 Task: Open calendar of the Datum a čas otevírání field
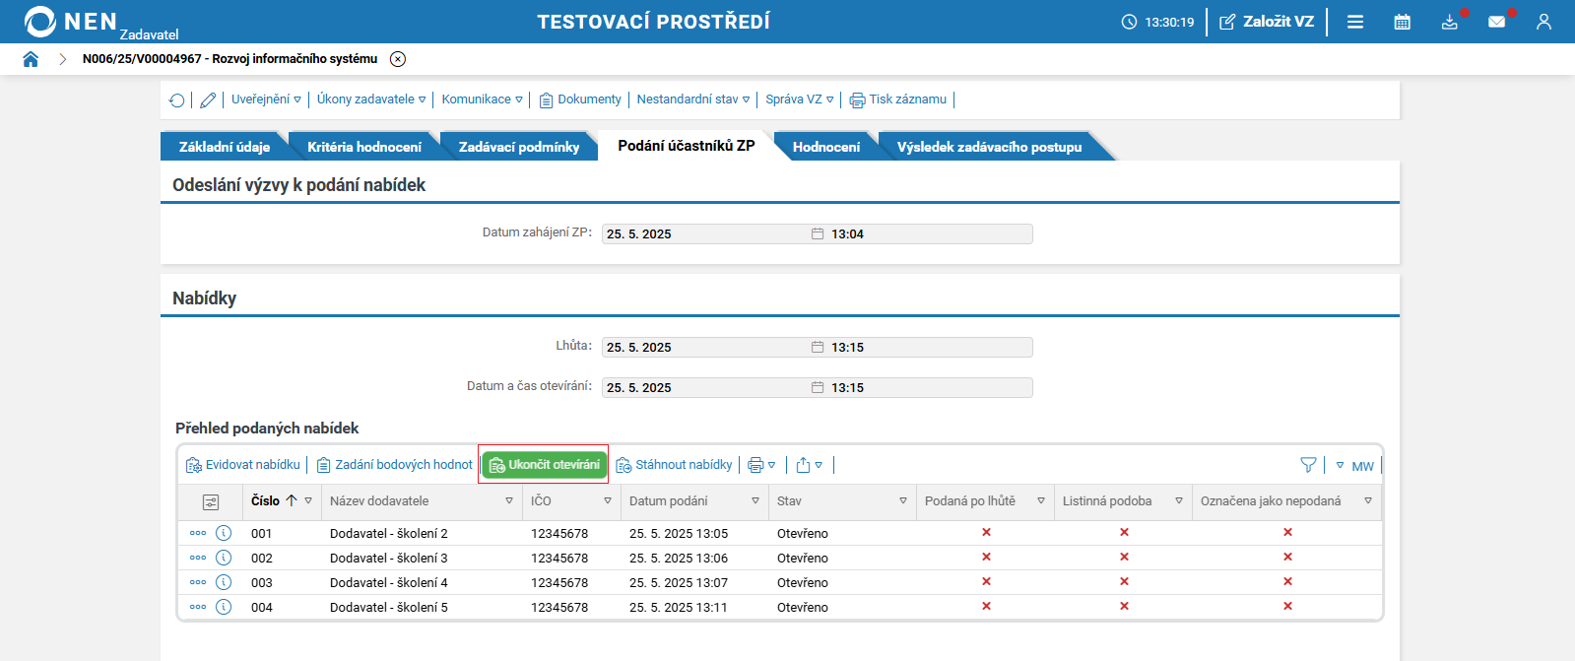point(818,387)
